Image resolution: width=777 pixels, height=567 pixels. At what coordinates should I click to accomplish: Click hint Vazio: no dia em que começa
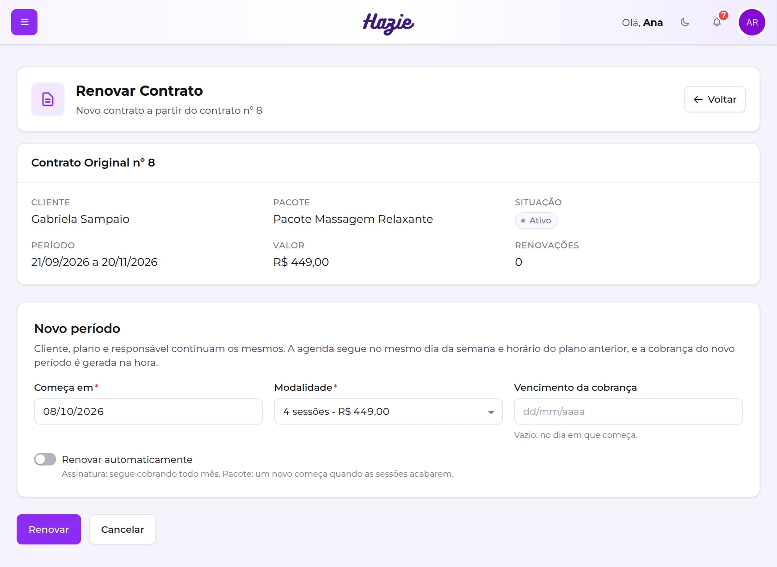point(576,435)
